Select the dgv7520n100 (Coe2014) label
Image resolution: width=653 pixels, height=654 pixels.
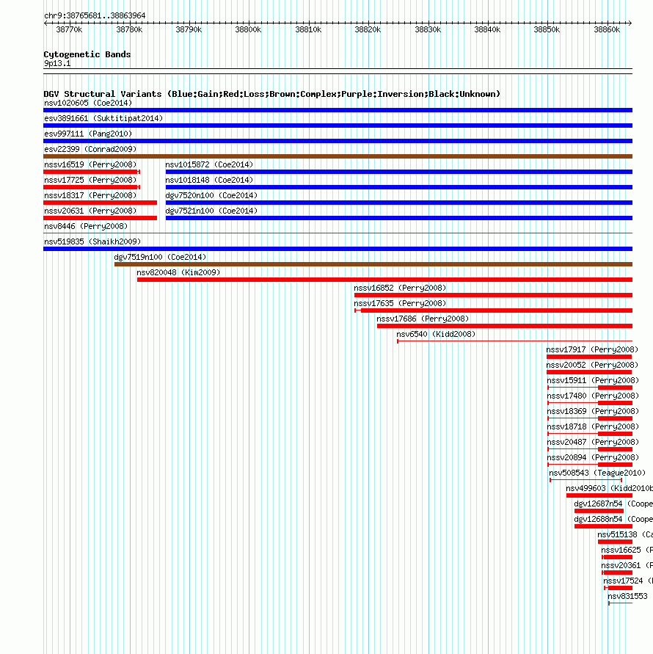[x=211, y=196]
